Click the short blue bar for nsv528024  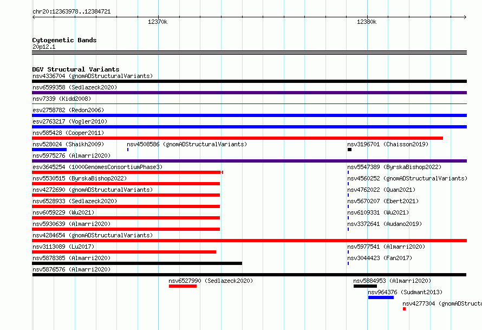(49, 150)
